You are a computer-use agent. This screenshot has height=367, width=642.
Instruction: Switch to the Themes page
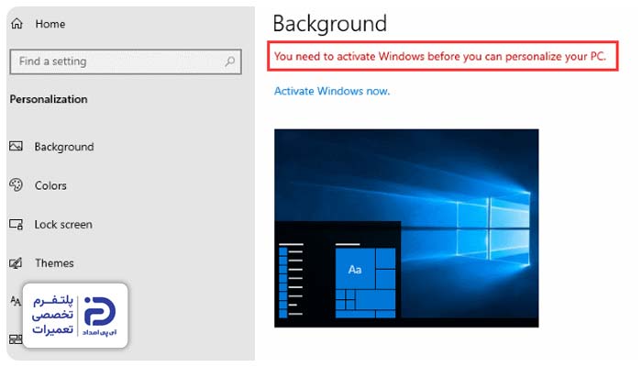point(54,263)
